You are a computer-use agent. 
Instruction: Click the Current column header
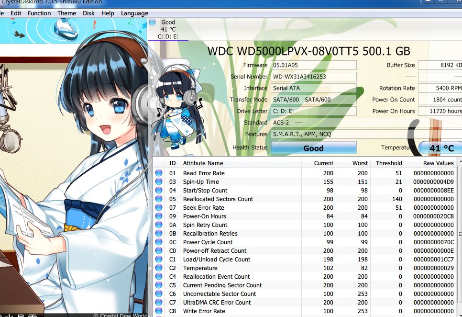coord(319,163)
